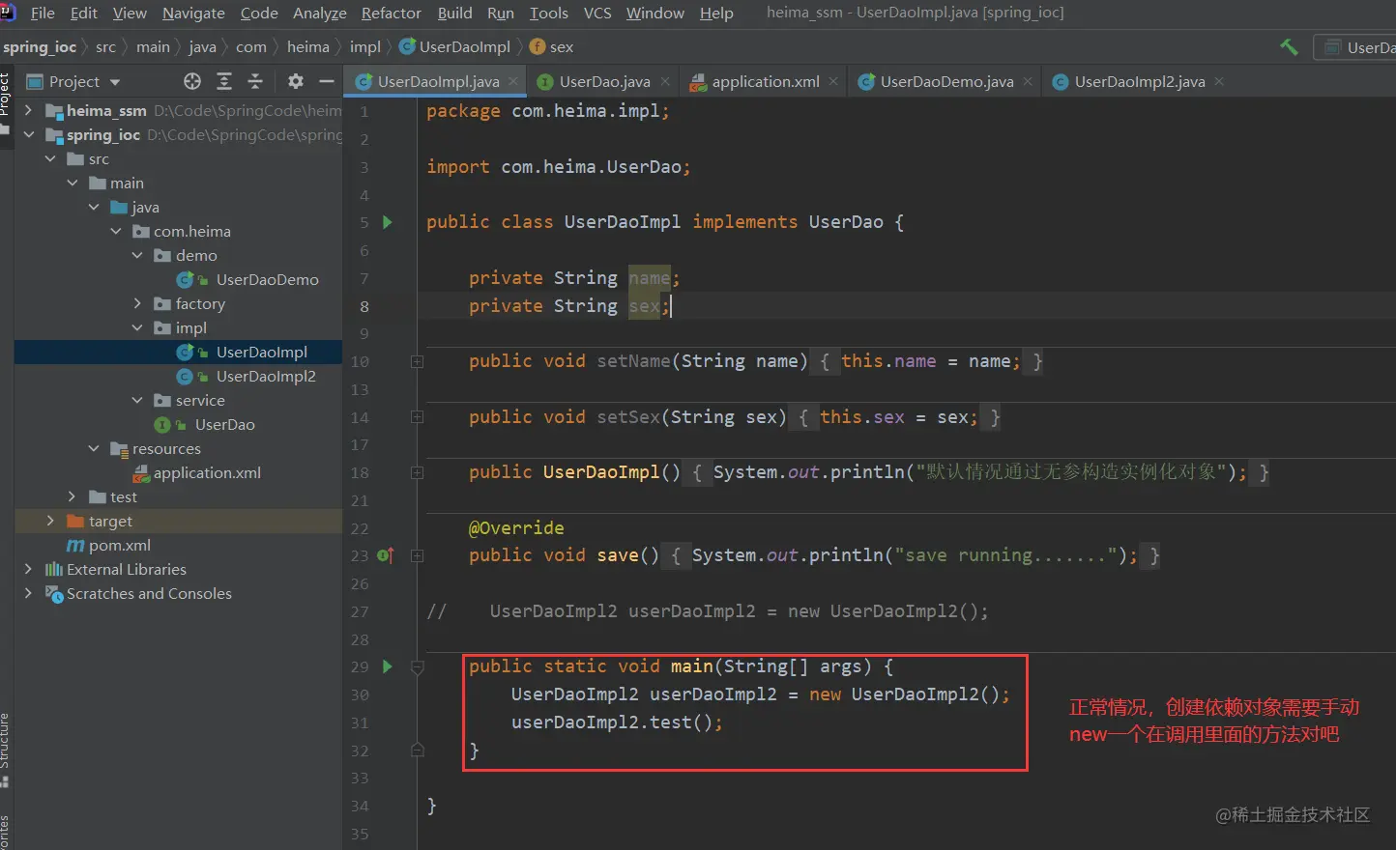The height and width of the screenshot is (850, 1396).
Task: Open the Build menu
Action: pos(454,13)
